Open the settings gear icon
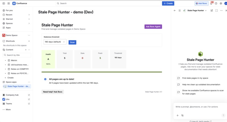 click(221, 3)
